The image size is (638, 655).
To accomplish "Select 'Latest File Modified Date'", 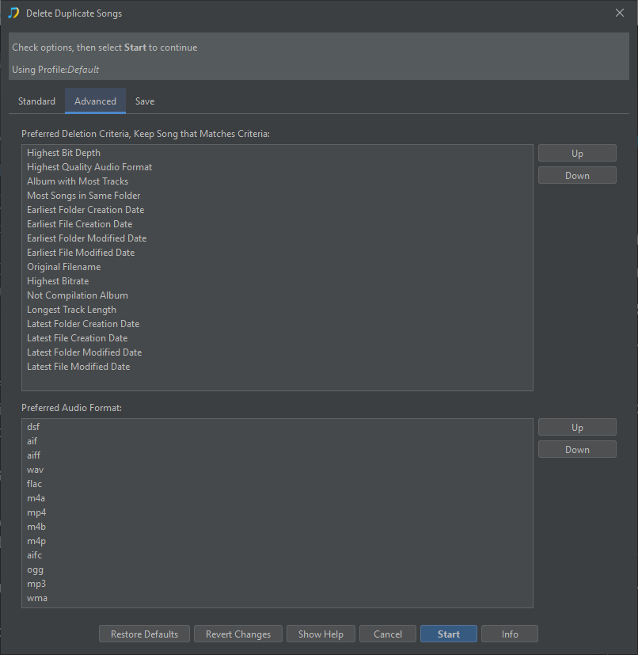I will pyautogui.click(x=277, y=367).
